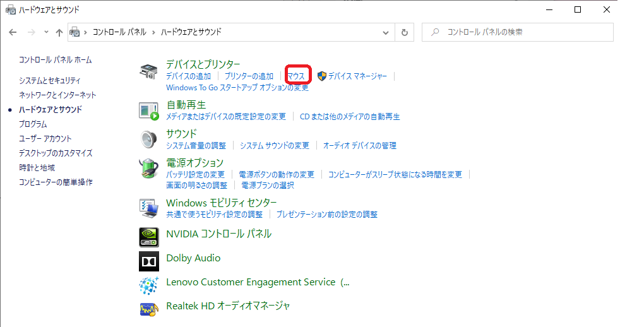Expand the breadcrumb arrow after コントロール パネル
This screenshot has width=620, height=327.
[x=153, y=32]
